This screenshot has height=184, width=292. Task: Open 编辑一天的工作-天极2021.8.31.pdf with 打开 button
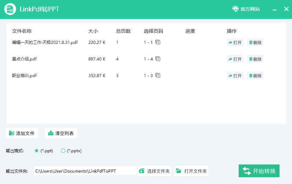click(235, 43)
